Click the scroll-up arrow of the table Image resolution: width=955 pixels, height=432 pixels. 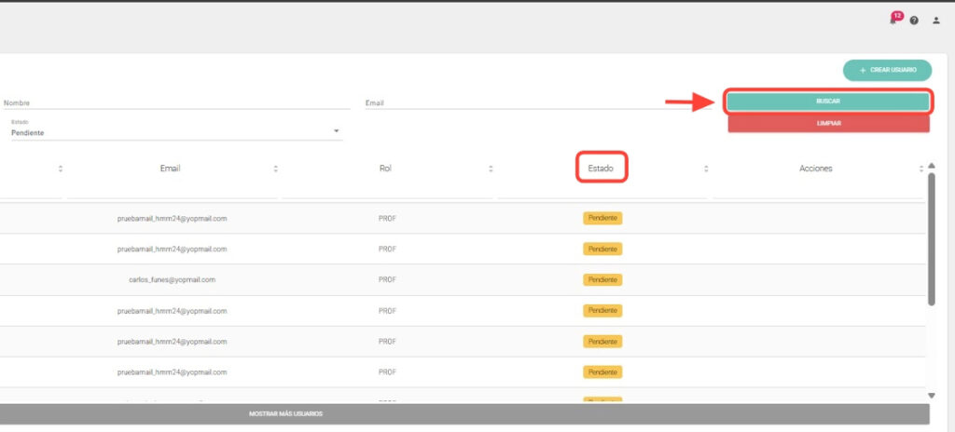931,166
